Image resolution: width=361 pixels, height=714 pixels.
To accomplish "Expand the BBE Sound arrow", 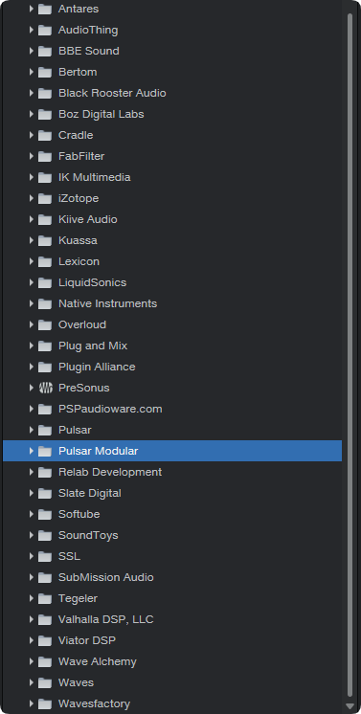I will pyautogui.click(x=32, y=51).
